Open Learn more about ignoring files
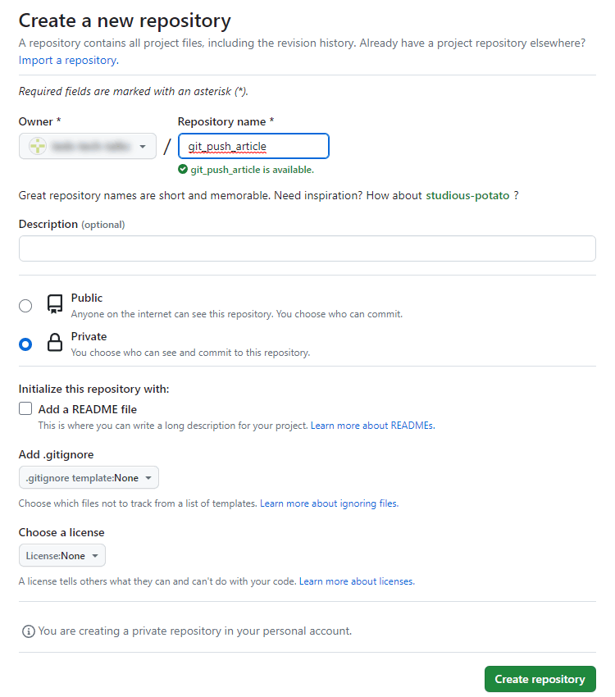The width and height of the screenshot is (615, 697). coord(328,503)
